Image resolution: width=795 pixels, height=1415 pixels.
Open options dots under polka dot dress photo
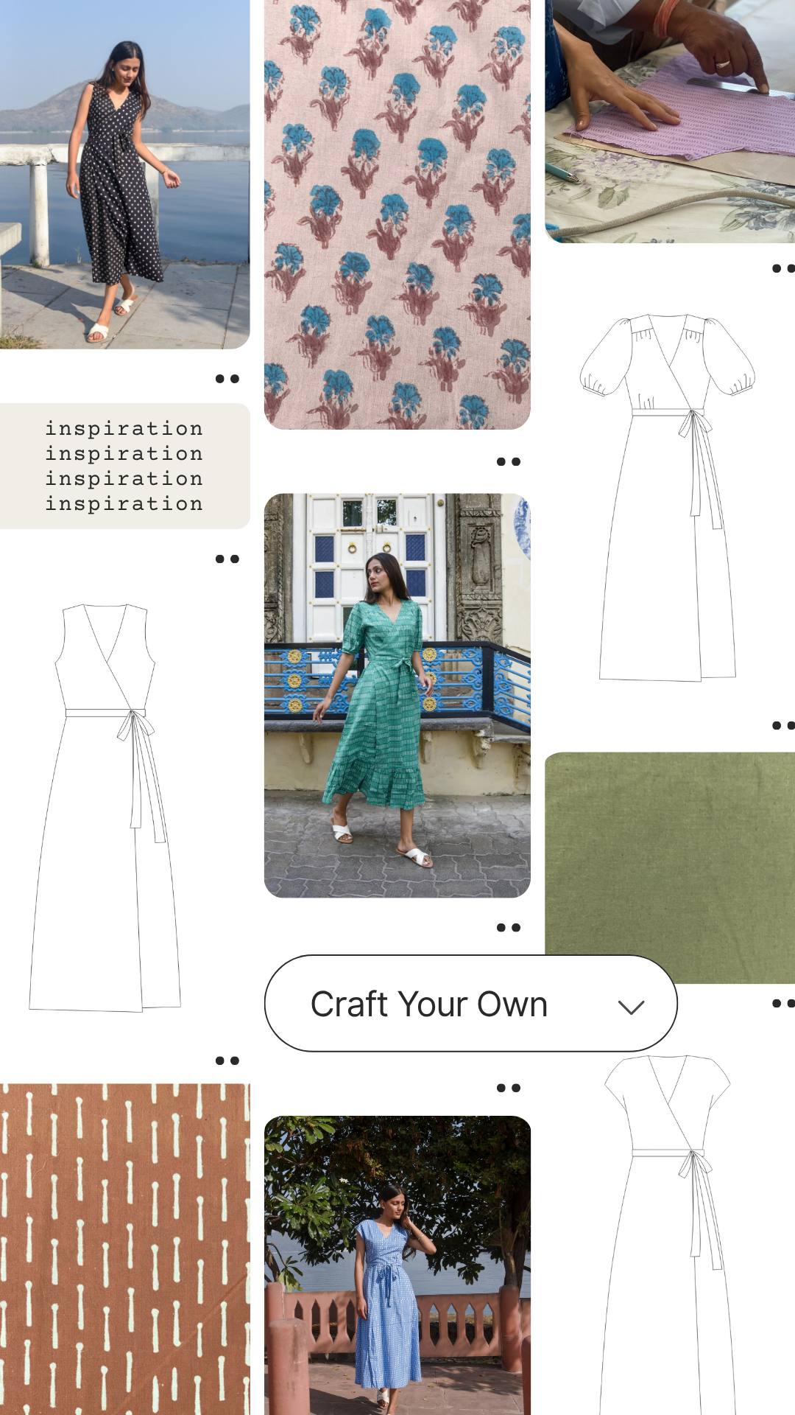[x=227, y=379]
